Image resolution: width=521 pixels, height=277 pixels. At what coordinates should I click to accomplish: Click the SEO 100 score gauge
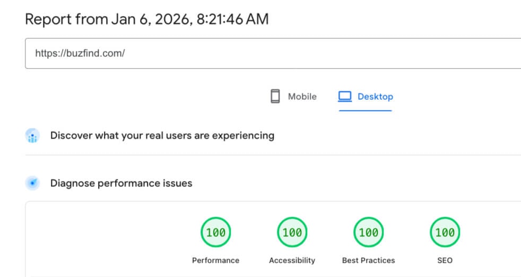pos(445,232)
